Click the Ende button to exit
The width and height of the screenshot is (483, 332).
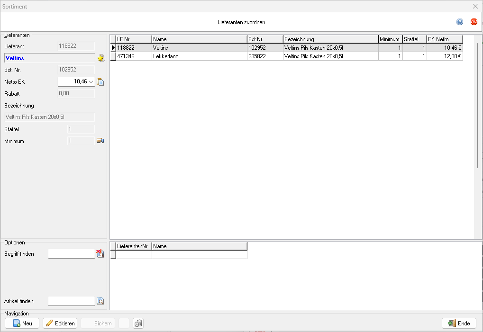tap(458, 323)
